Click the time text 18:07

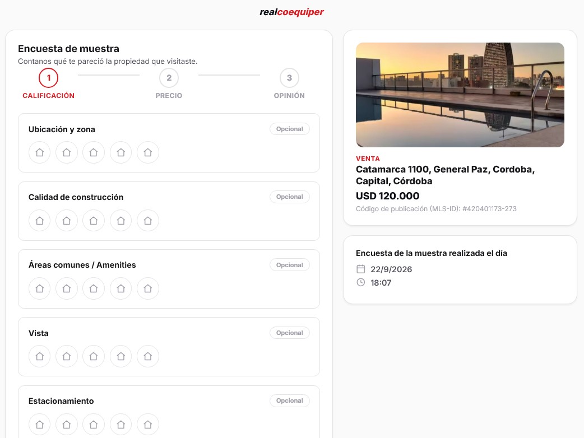tap(381, 282)
